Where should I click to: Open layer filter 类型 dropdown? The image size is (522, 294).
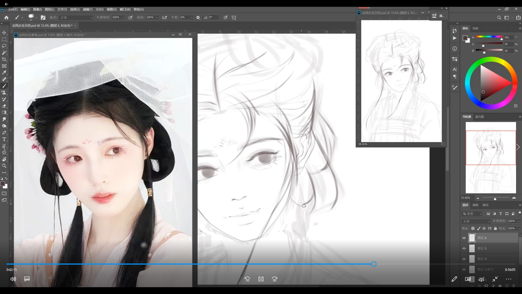tap(472, 214)
